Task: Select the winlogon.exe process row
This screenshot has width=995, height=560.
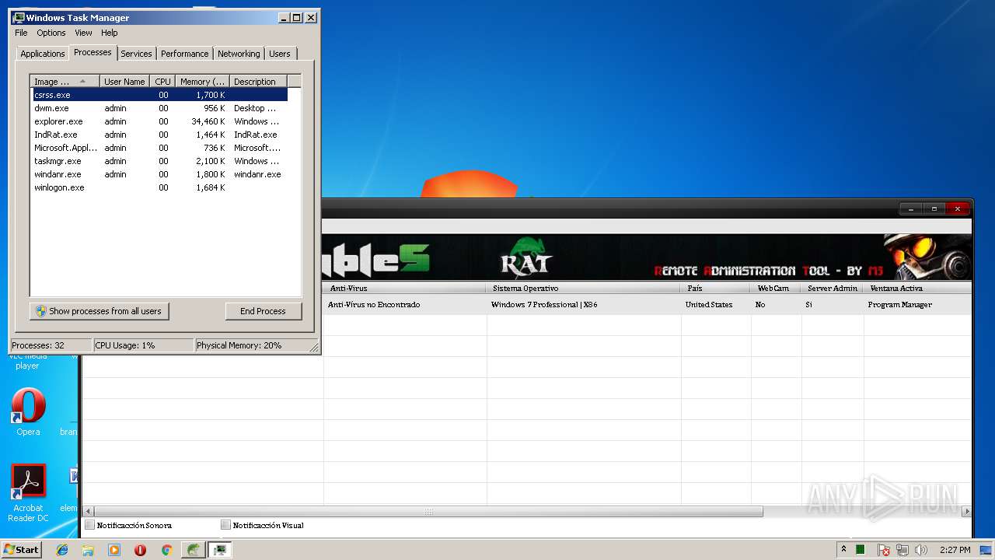Action: click(x=159, y=187)
